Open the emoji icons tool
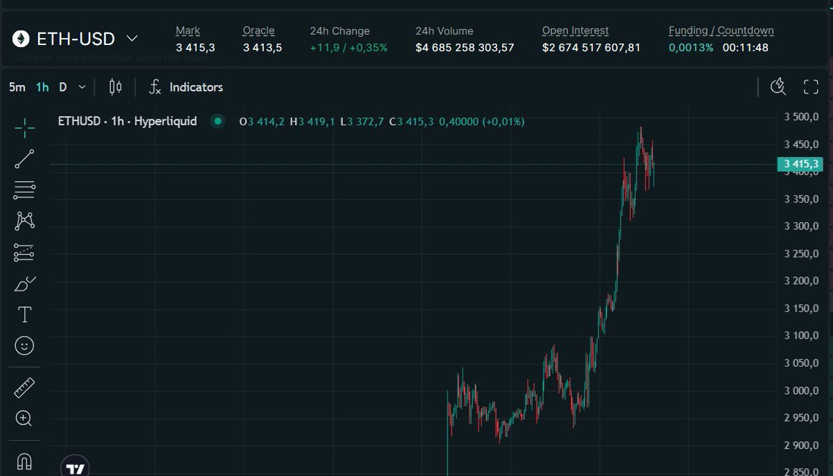The width and height of the screenshot is (833, 476). pyautogui.click(x=24, y=346)
